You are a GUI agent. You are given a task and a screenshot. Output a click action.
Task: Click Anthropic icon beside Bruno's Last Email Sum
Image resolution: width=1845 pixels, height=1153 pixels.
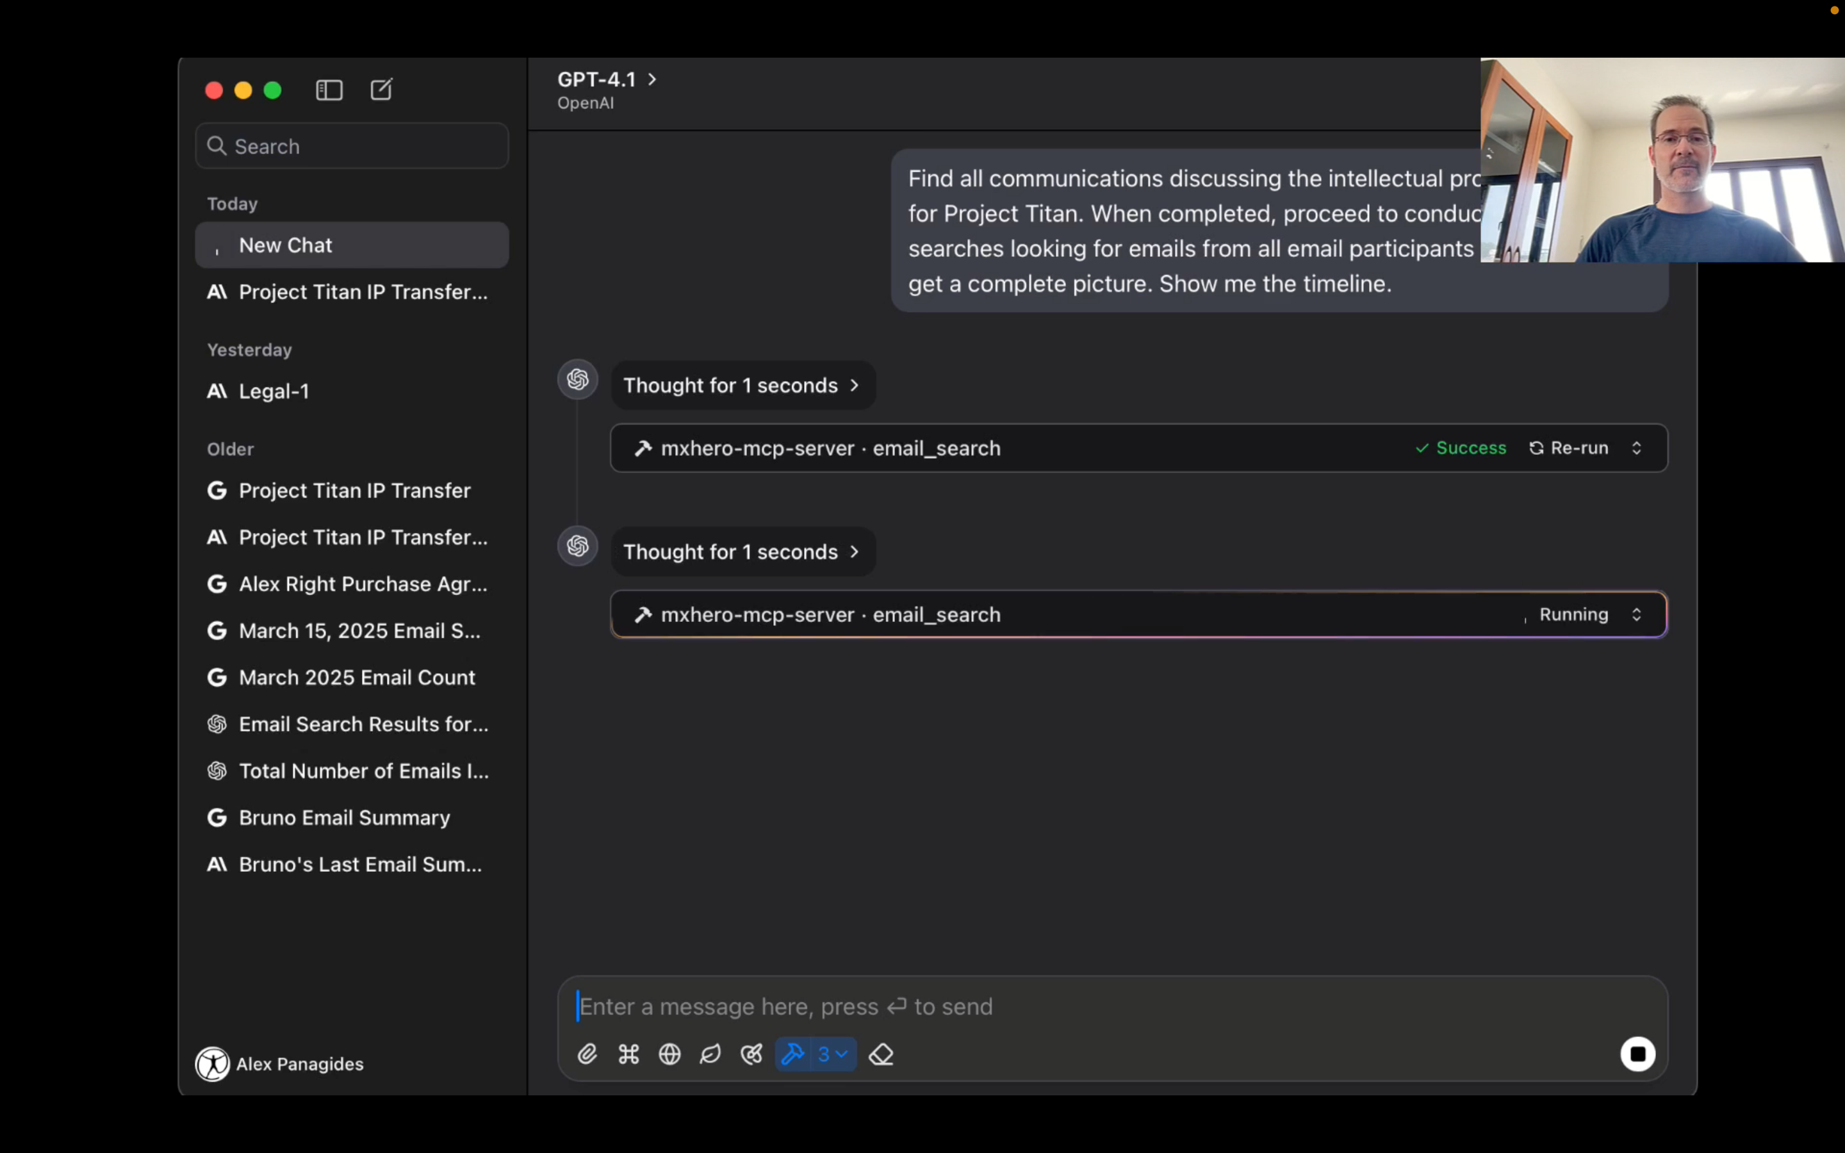(217, 865)
